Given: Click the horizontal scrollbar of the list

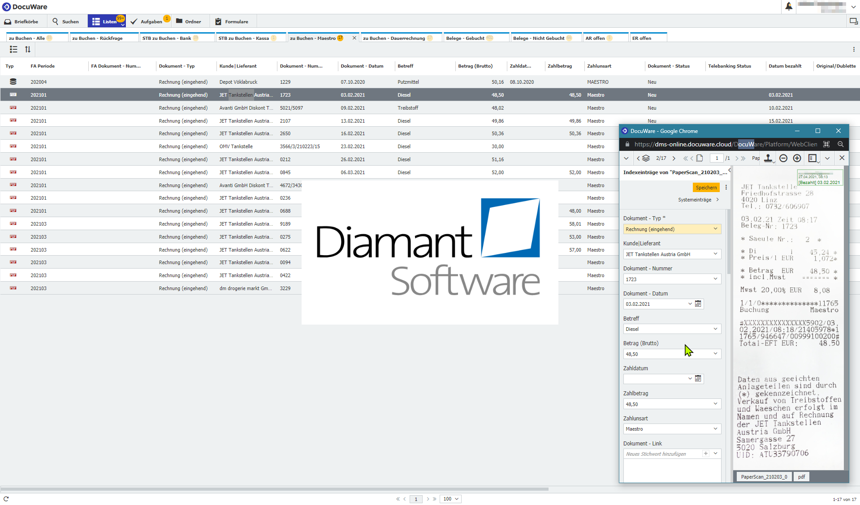Looking at the screenshot, I should (x=274, y=489).
